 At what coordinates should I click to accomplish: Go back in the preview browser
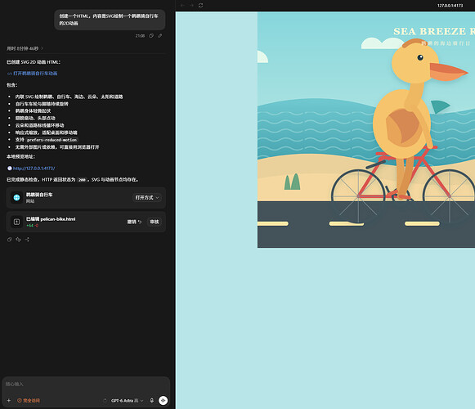tap(182, 5)
